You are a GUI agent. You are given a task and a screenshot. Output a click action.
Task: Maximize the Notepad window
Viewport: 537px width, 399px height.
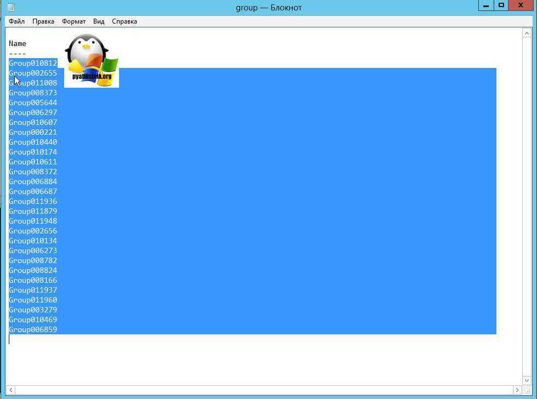[501, 5]
